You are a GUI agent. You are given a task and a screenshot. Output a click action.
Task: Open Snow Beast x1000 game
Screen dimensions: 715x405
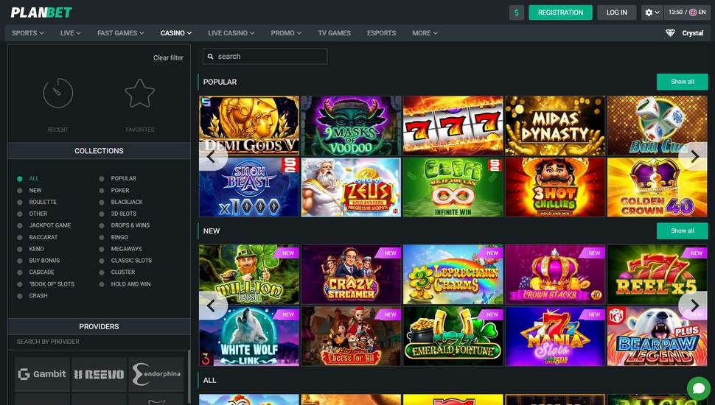249,187
